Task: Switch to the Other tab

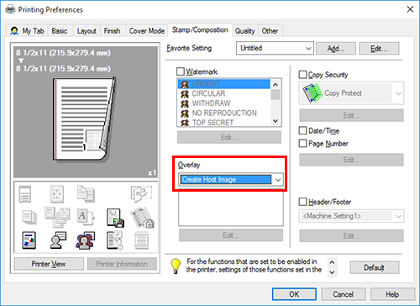Action: [270, 31]
